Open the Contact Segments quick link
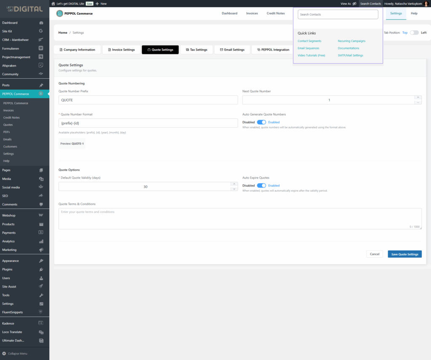The height and width of the screenshot is (360, 431). [309, 41]
